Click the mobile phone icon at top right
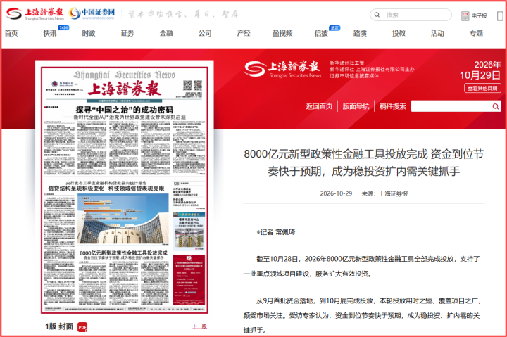 coord(500,16)
